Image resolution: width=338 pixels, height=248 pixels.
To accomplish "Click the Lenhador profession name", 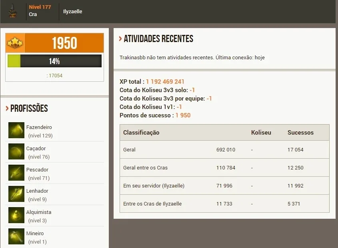I will click(x=37, y=191).
